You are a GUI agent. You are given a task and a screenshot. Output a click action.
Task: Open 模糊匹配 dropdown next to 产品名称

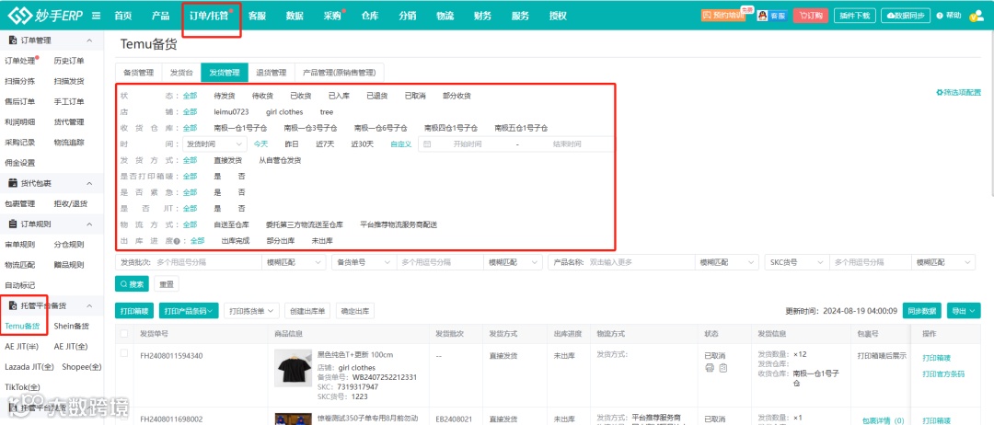pyautogui.click(x=726, y=262)
